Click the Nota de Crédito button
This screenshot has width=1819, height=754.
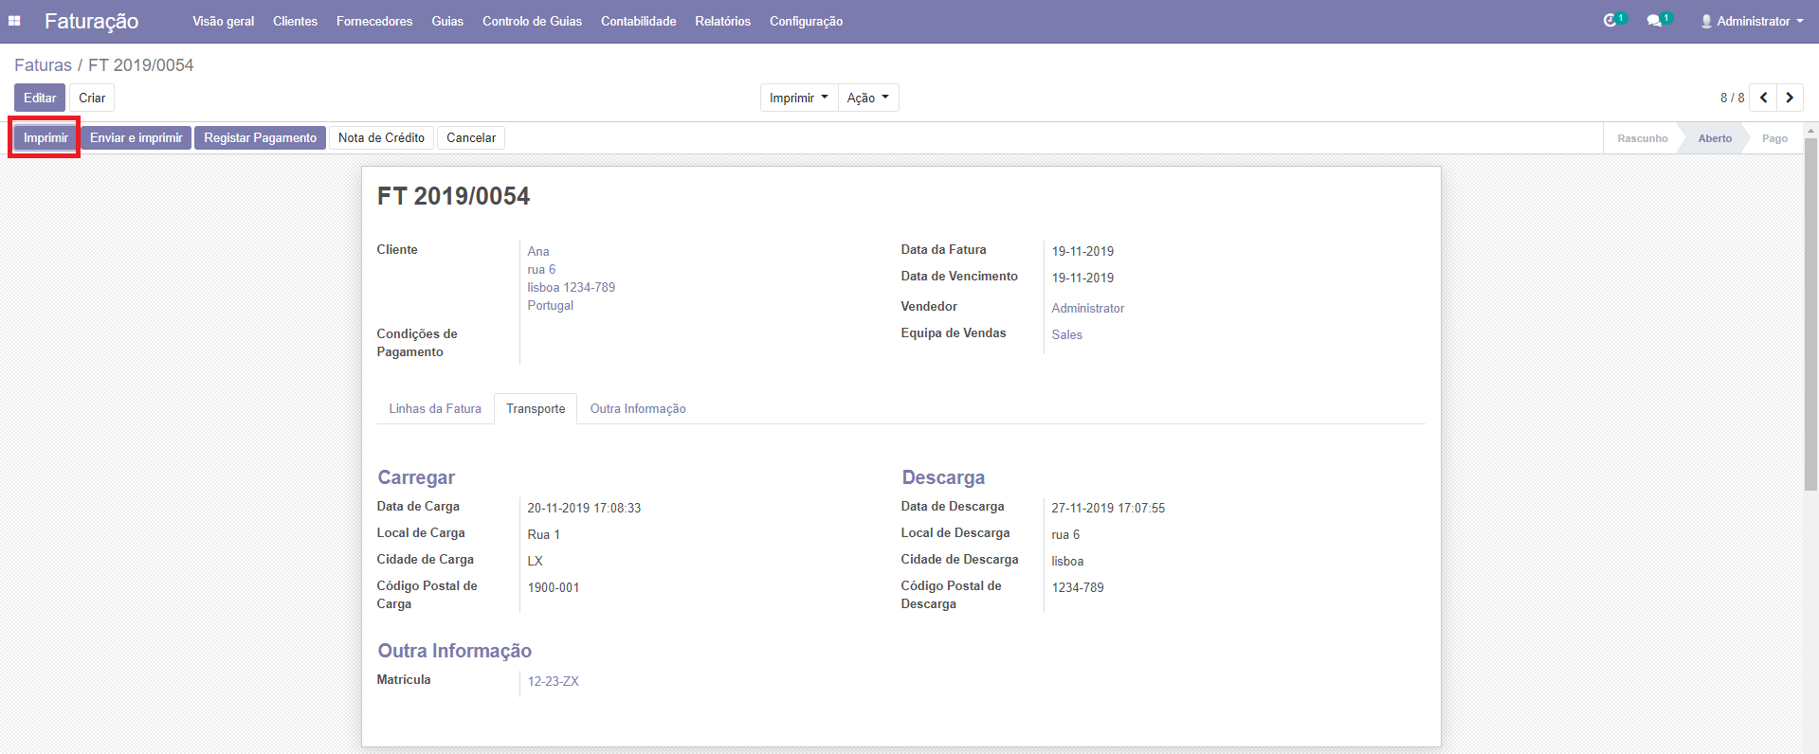pyautogui.click(x=381, y=138)
